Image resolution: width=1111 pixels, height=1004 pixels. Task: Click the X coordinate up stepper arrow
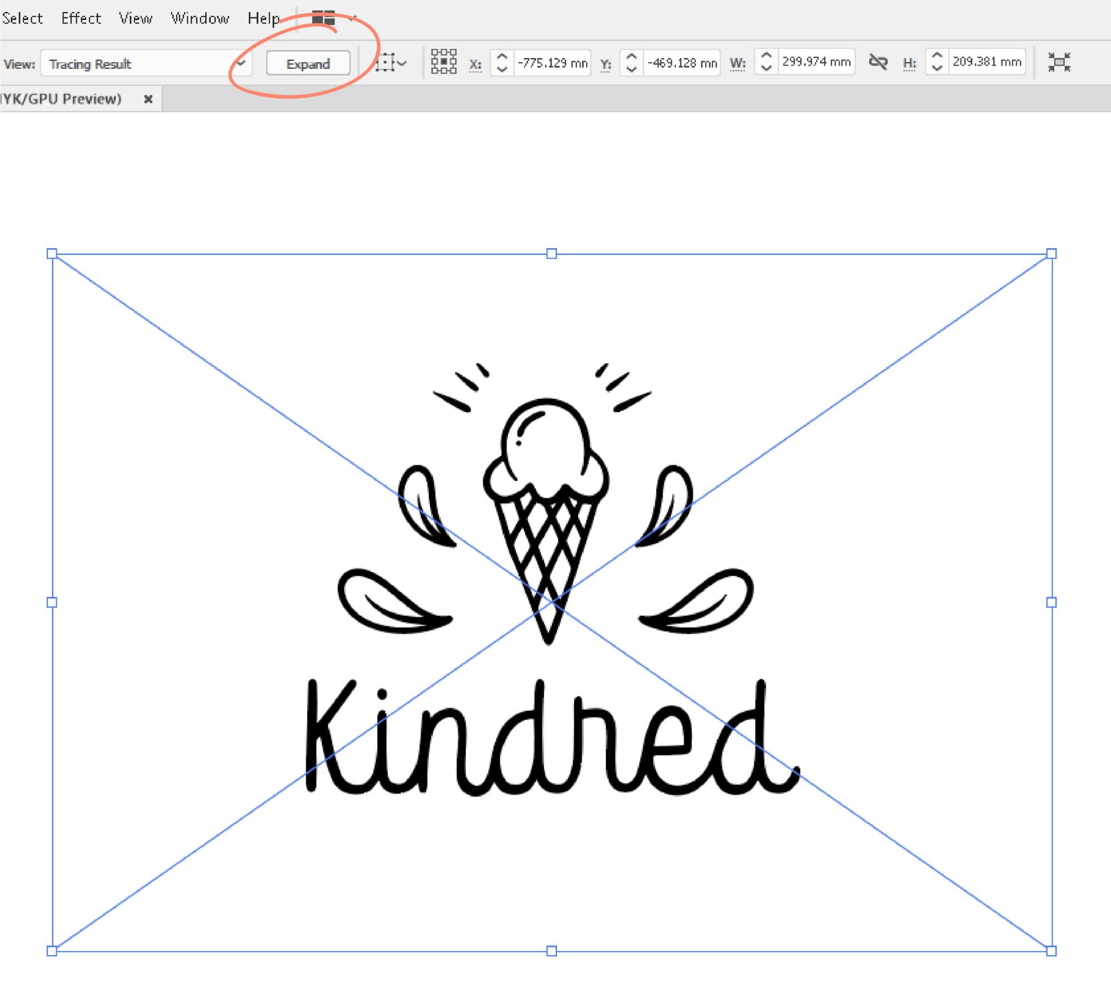502,57
